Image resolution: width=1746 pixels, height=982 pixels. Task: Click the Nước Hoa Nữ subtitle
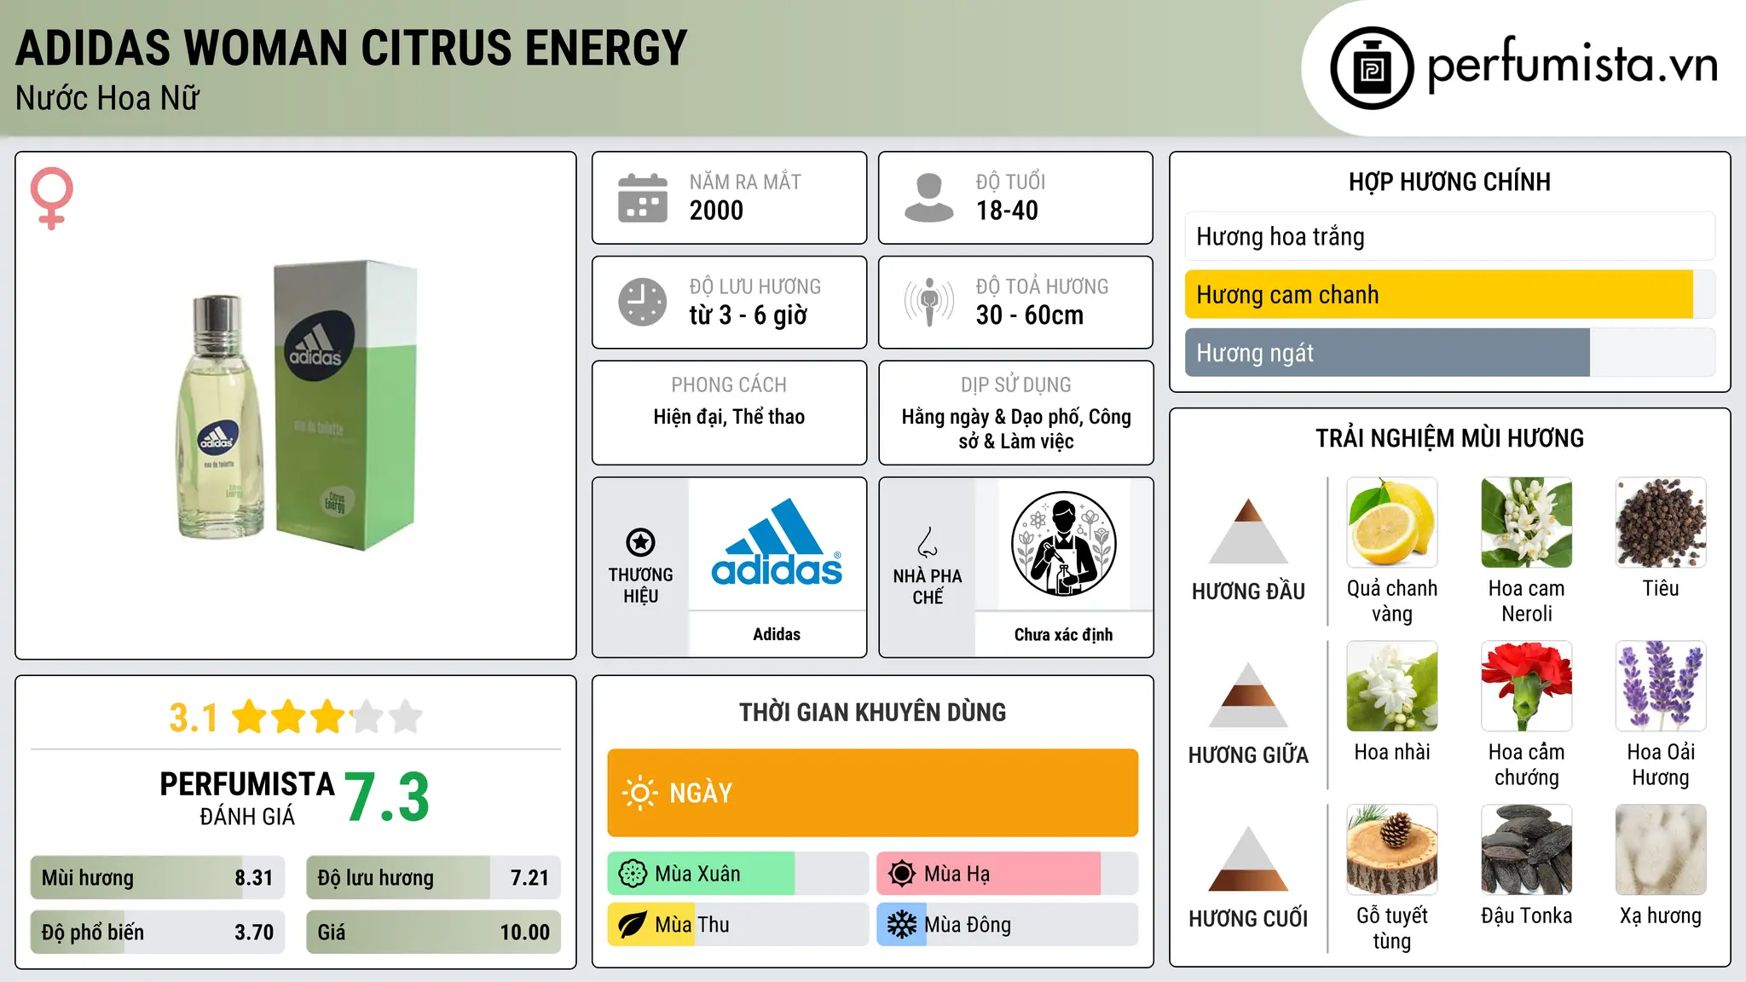pos(107,98)
